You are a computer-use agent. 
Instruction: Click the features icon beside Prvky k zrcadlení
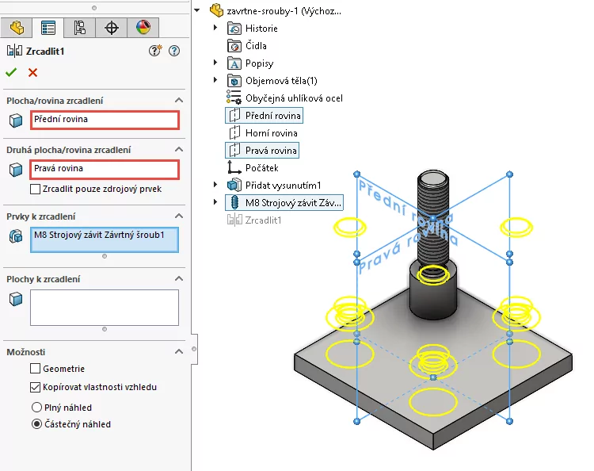pos(16,235)
